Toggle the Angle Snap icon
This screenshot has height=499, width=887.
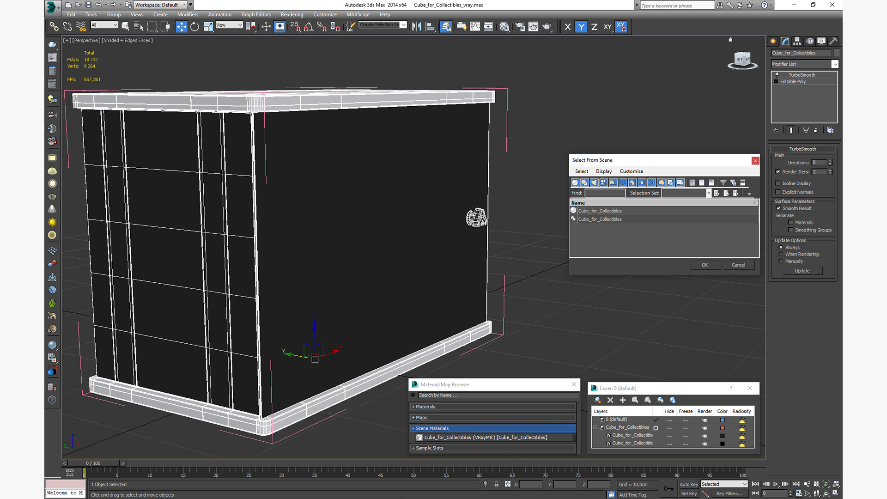[x=308, y=27]
